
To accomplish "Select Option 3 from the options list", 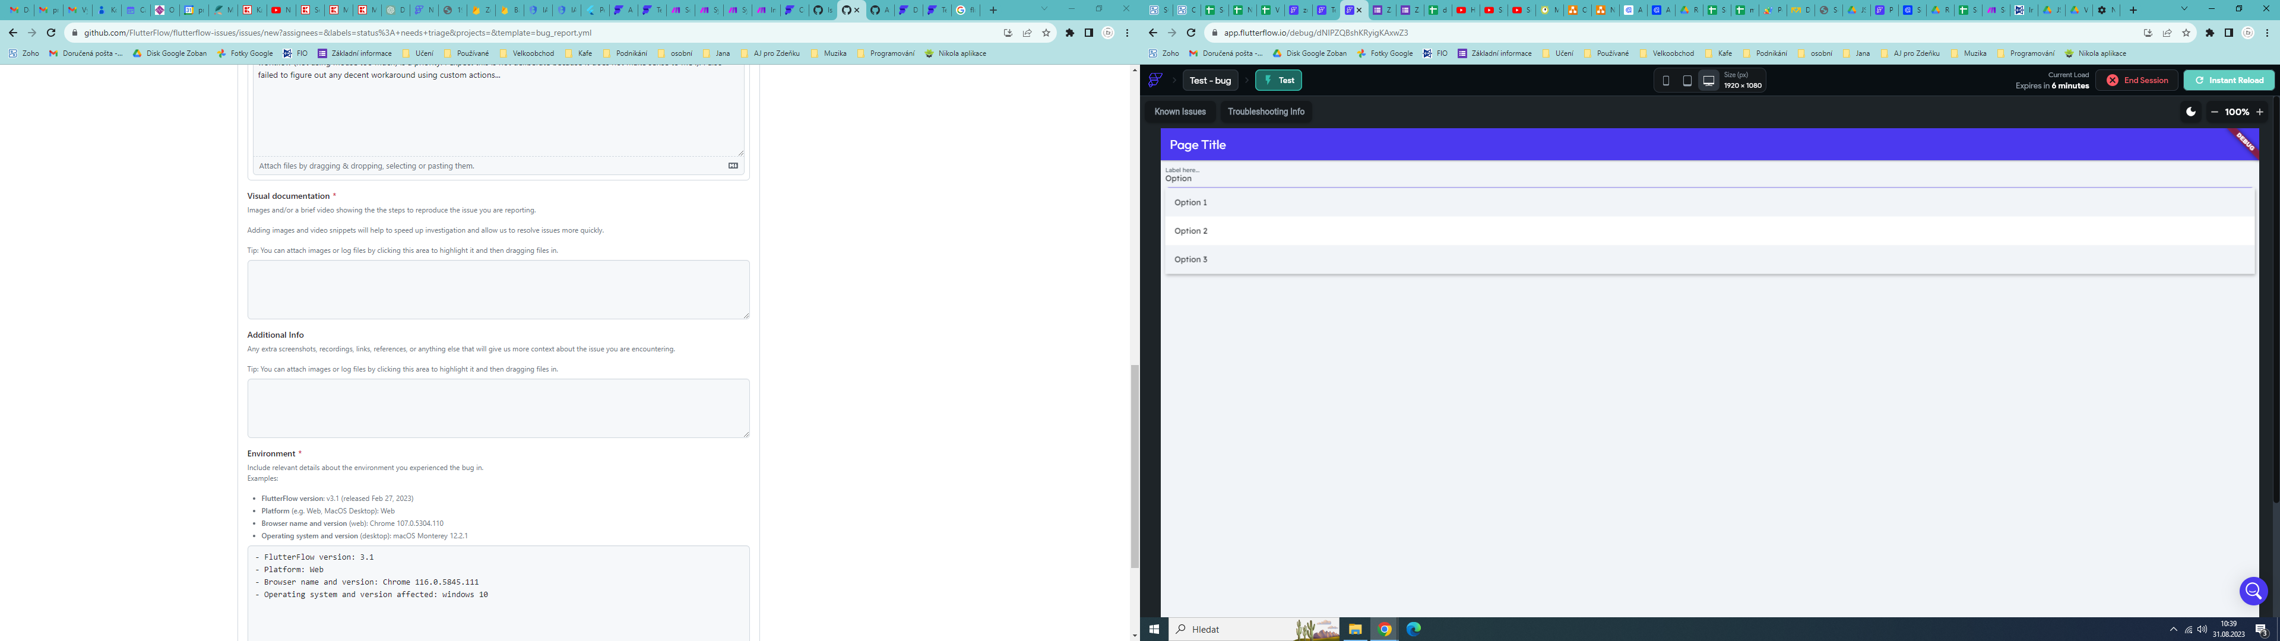I will pos(1191,259).
